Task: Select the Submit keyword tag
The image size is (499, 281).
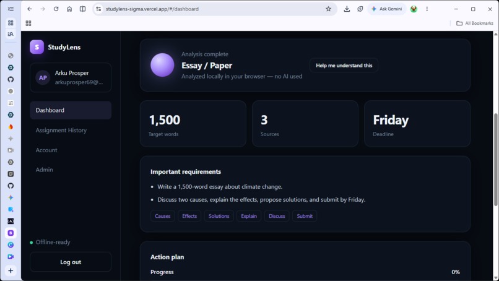Action: pos(305,216)
